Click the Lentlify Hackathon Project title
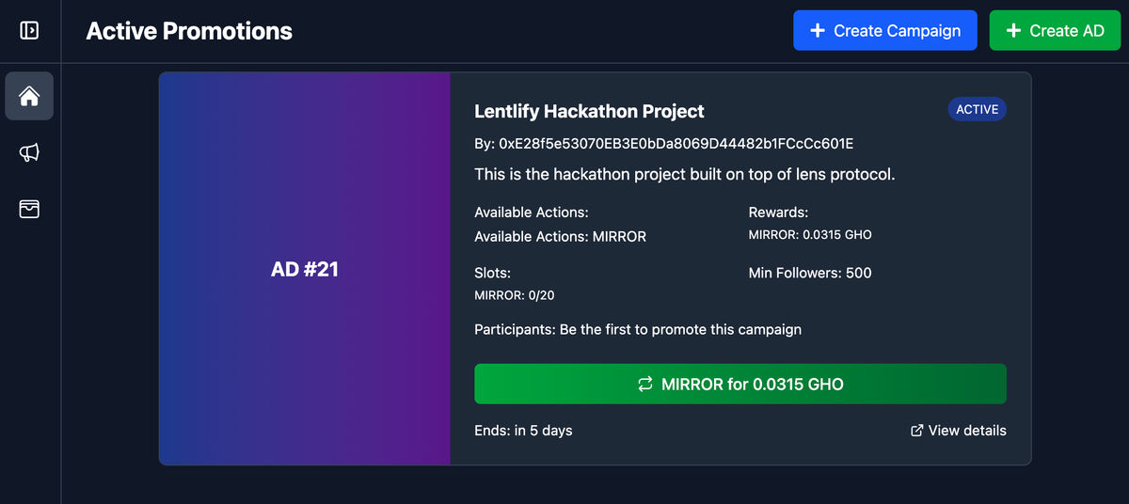 point(589,111)
